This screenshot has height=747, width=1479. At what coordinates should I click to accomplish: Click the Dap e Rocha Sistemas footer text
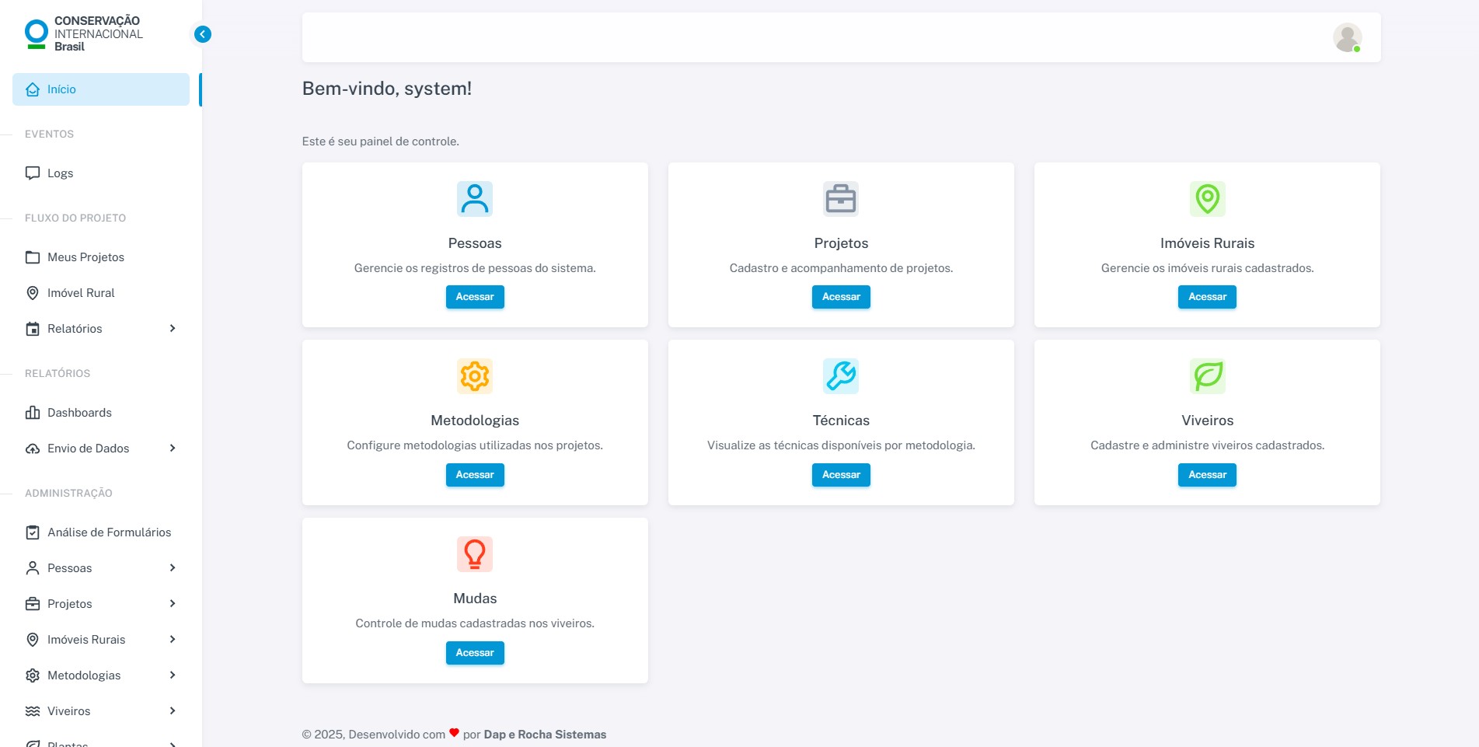[545, 735]
